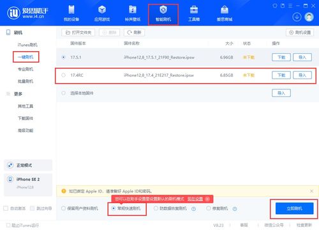Click the 正常模式 status icon
The width and height of the screenshot is (319, 230).
coord(10,165)
